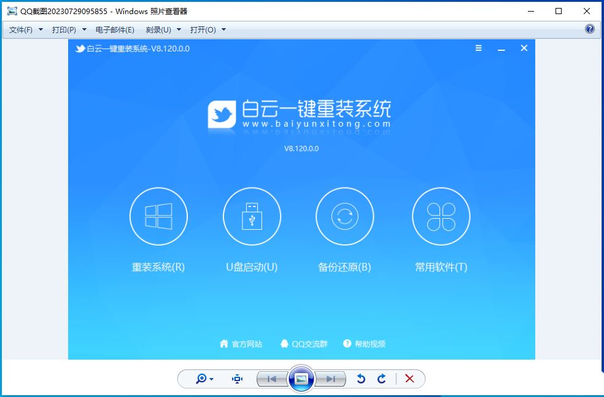The image size is (604, 397).
Task: Click the 重装系统 Windows logo circle icon
Action: [159, 216]
